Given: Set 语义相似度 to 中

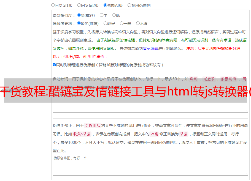Looking at the screenshot, I should point(101,15).
